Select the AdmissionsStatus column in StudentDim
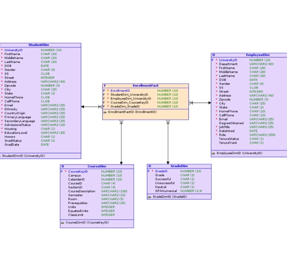Image resolution: width=287 pixels, height=255 pixels. pos(18,125)
